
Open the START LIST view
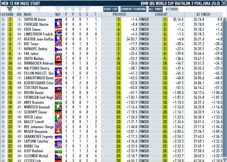coord(111,9)
